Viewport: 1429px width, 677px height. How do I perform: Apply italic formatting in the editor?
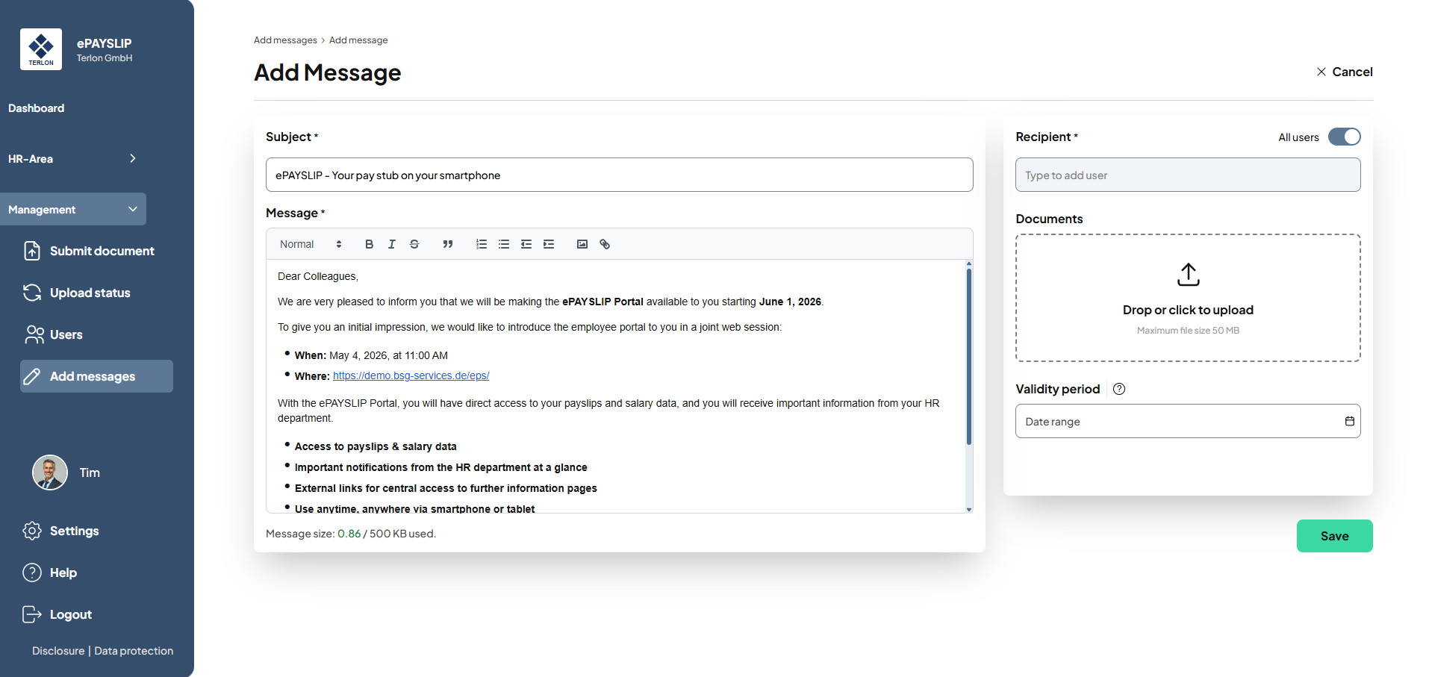coord(391,244)
